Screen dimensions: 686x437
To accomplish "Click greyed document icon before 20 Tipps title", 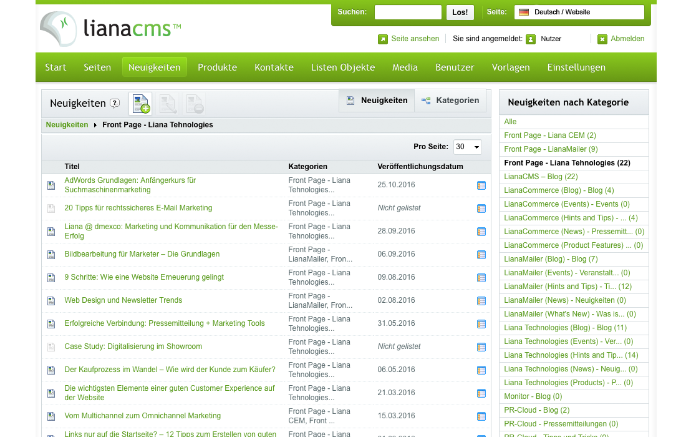I will click(51, 209).
